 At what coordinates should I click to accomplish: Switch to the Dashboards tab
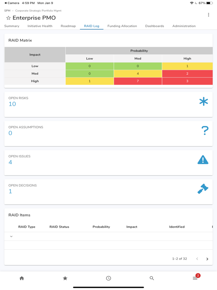(x=154, y=26)
